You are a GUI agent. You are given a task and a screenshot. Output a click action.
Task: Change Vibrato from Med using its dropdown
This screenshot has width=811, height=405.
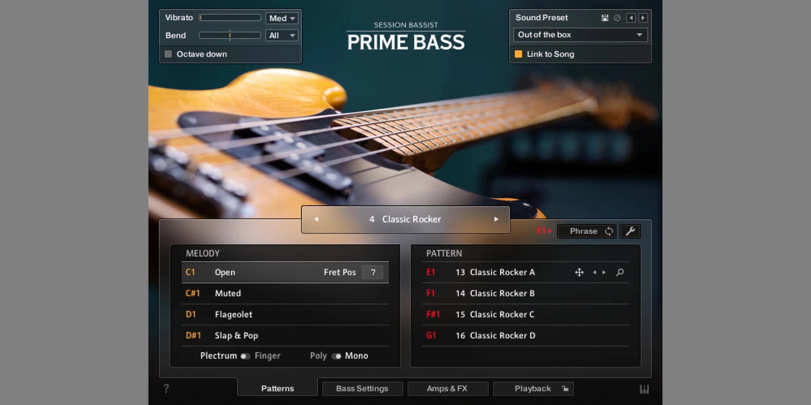(x=282, y=18)
